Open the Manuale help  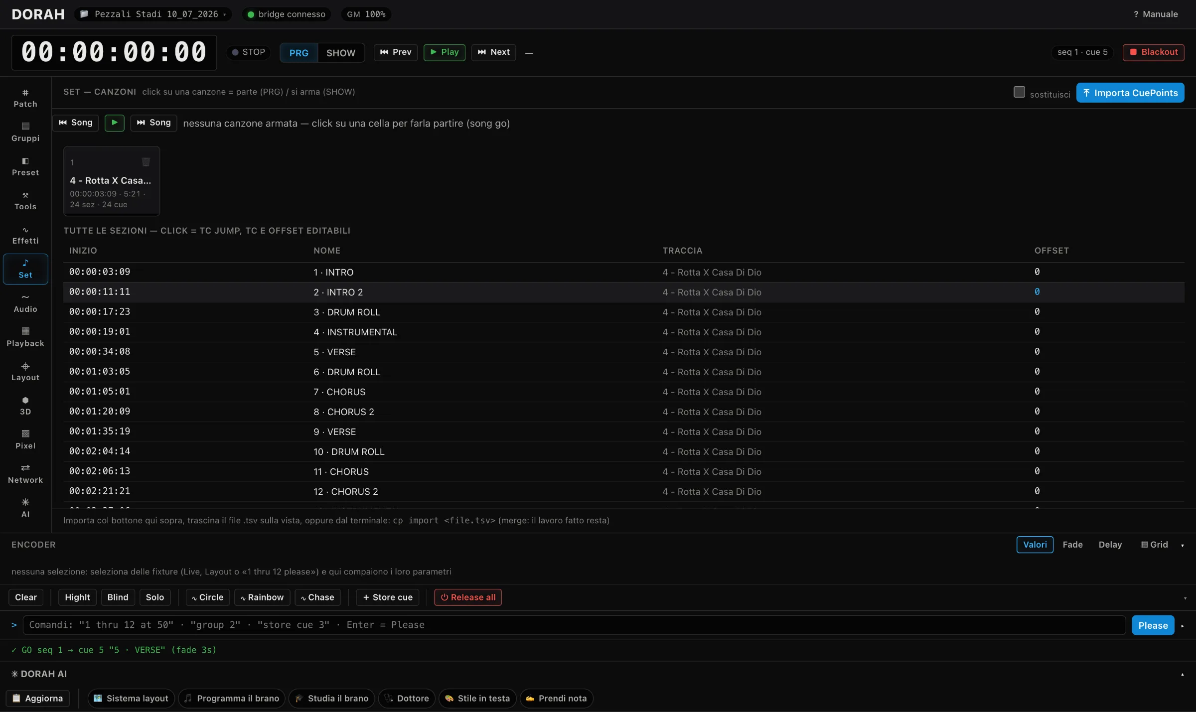1156,14
